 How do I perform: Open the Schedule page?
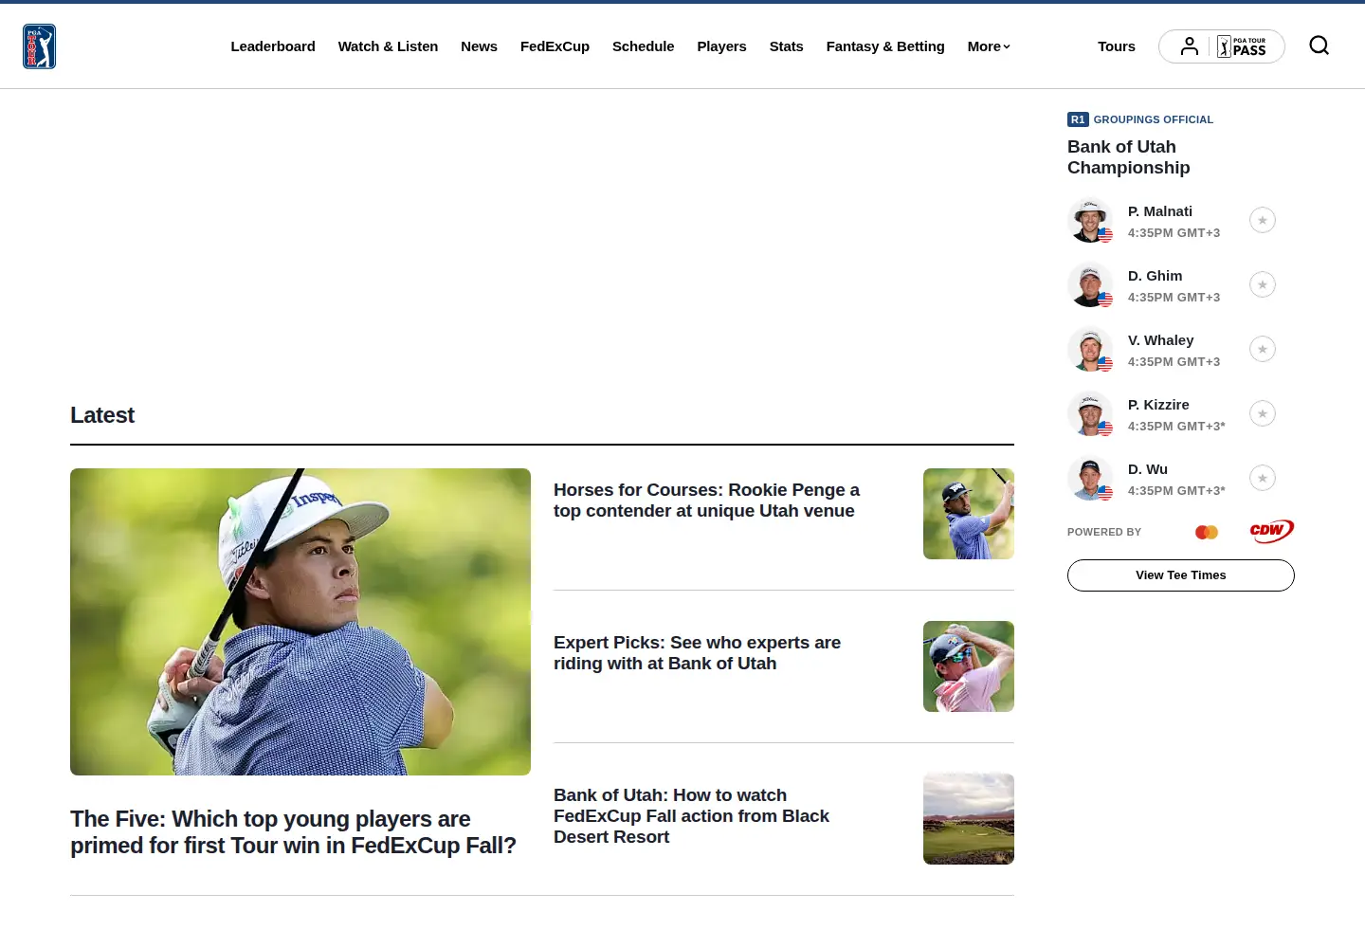point(643,46)
